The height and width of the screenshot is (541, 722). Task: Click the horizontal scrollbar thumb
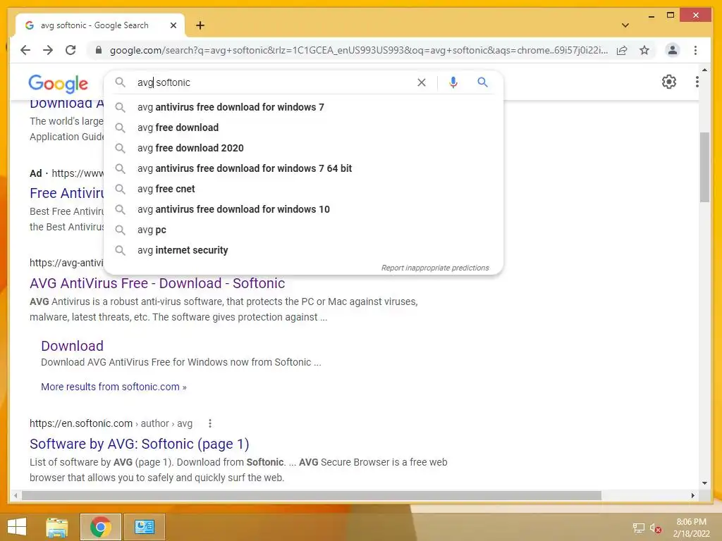tap(311, 495)
